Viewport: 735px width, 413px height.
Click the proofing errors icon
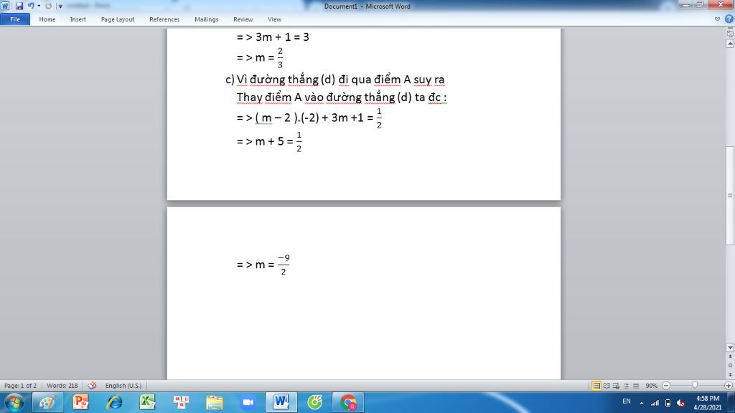pos(92,386)
